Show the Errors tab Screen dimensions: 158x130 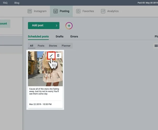click(74, 36)
